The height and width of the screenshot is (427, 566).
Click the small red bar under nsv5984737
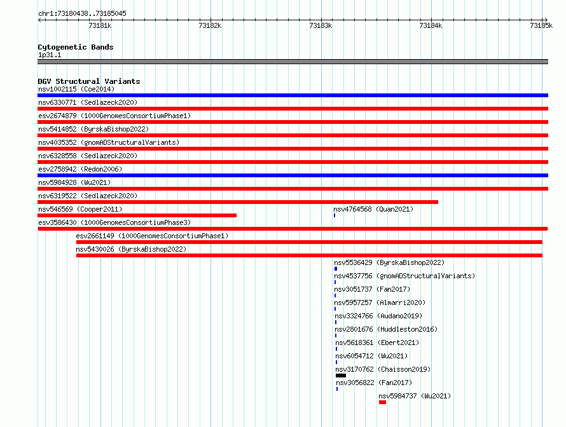click(x=383, y=402)
